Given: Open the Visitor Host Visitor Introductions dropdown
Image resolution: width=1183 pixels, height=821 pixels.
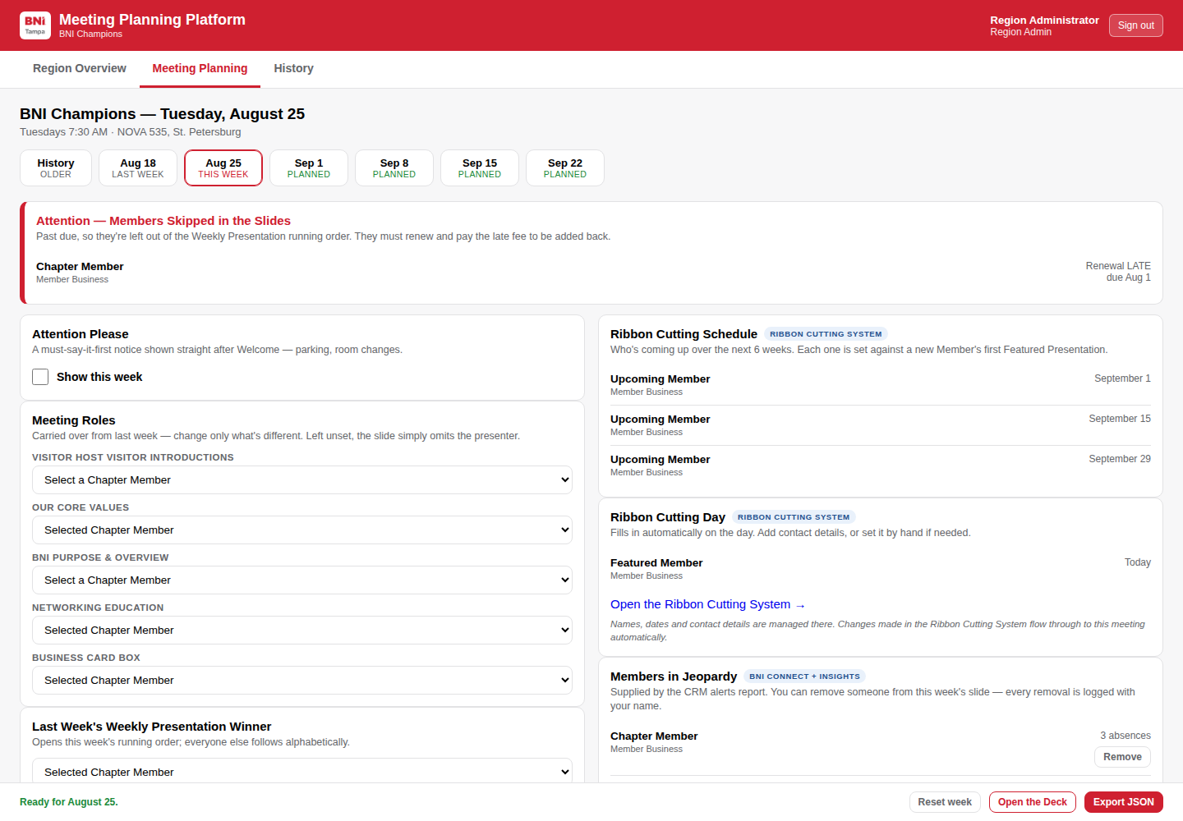Looking at the screenshot, I should (x=302, y=480).
